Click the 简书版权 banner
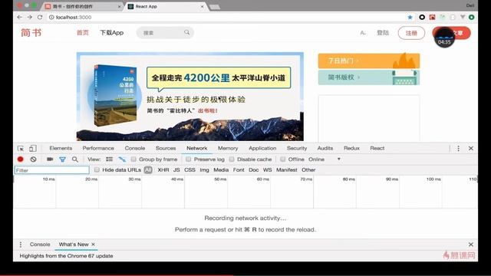 point(369,77)
